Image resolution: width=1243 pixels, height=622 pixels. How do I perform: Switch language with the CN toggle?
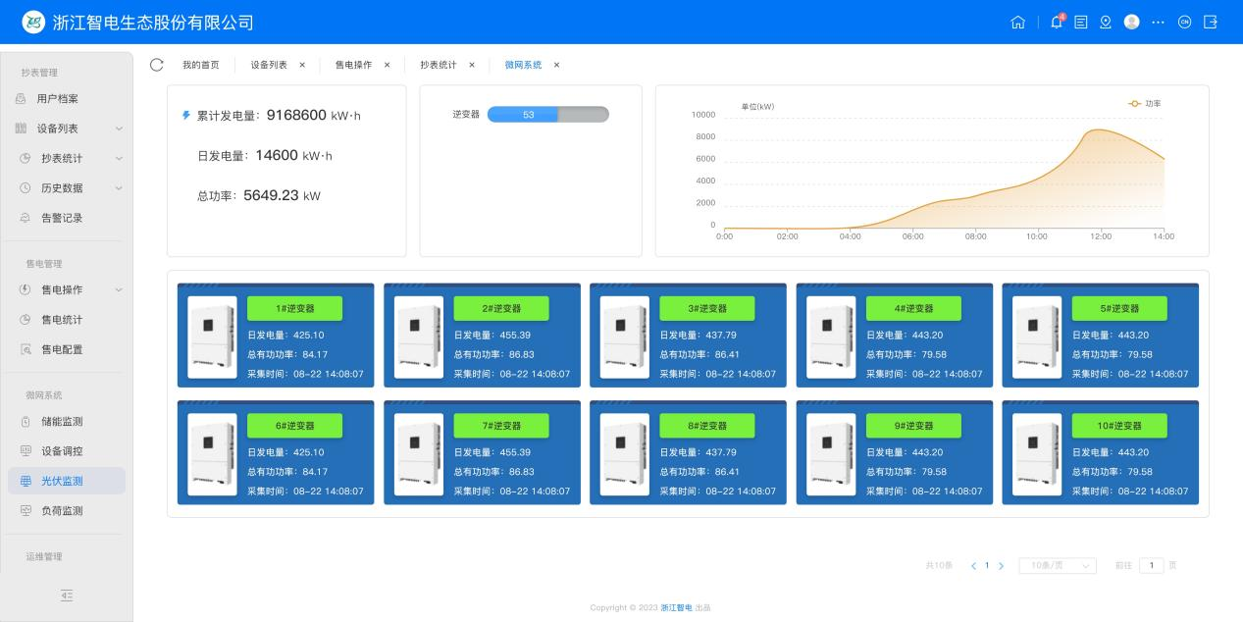1184,23
